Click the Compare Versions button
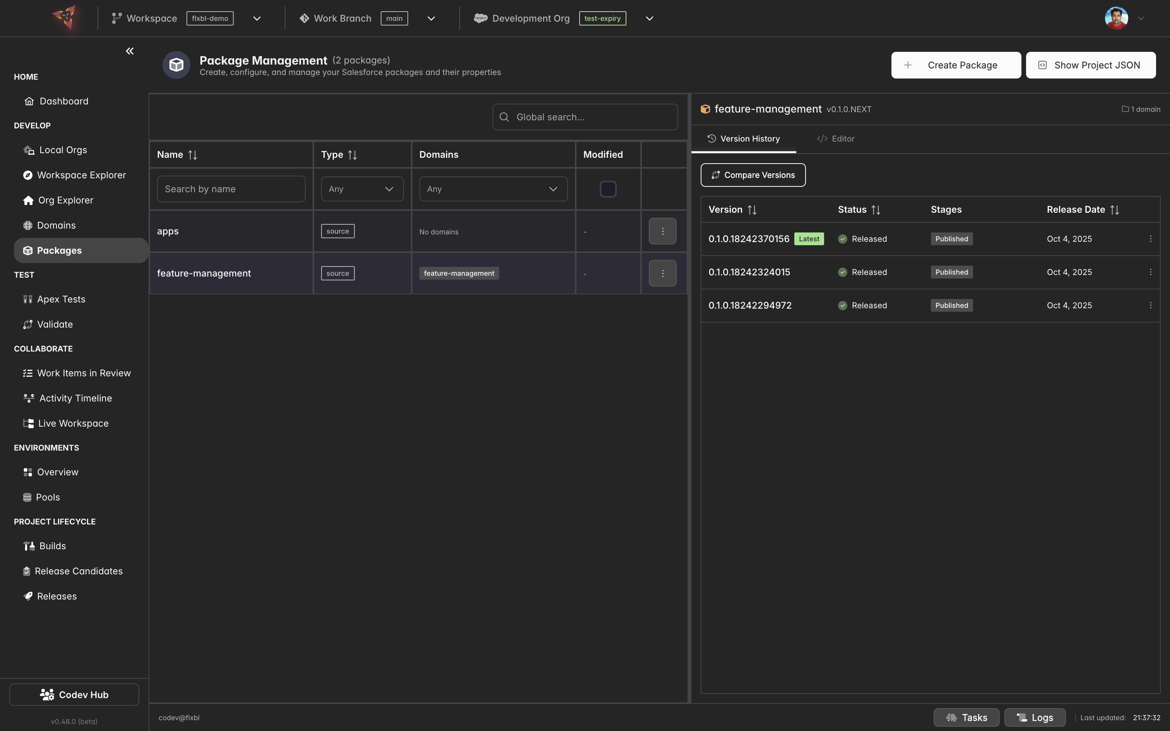 753,175
